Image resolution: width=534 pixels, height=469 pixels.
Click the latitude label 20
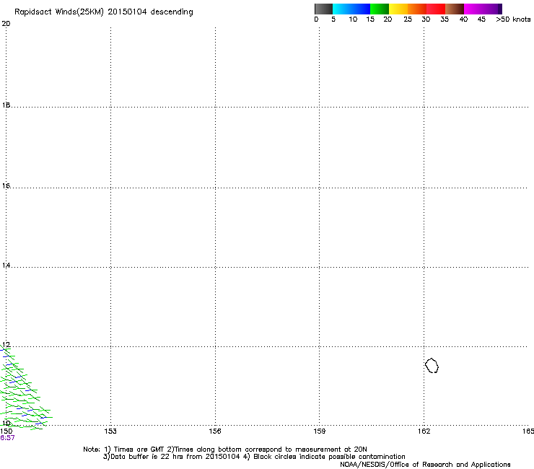6,24
